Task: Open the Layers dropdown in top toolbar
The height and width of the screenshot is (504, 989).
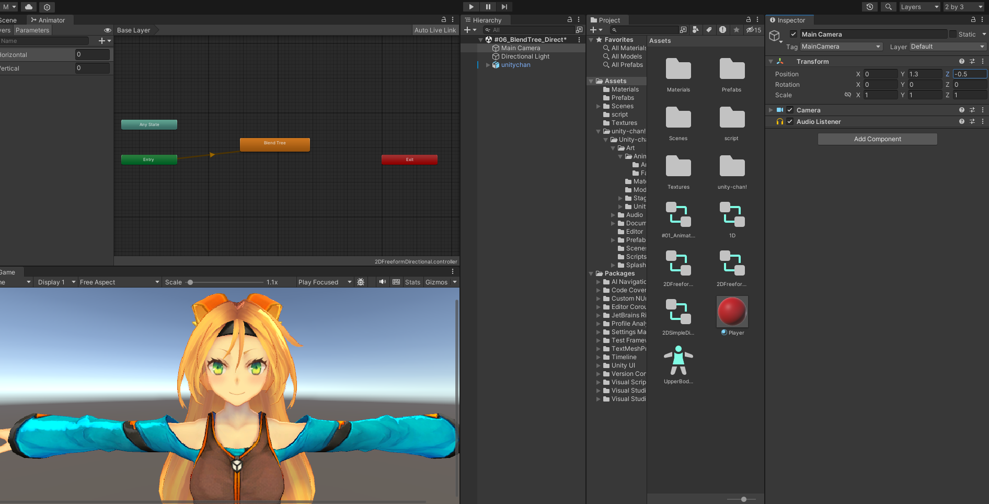Action: coord(919,7)
